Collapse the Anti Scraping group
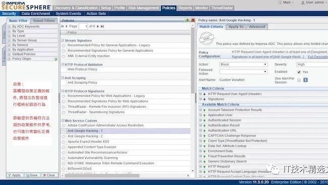Image resolution: width=328 pixels, height=185 pixels. click(63, 78)
